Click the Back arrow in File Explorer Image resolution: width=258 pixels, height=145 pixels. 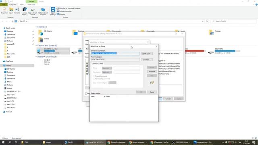[2, 21]
